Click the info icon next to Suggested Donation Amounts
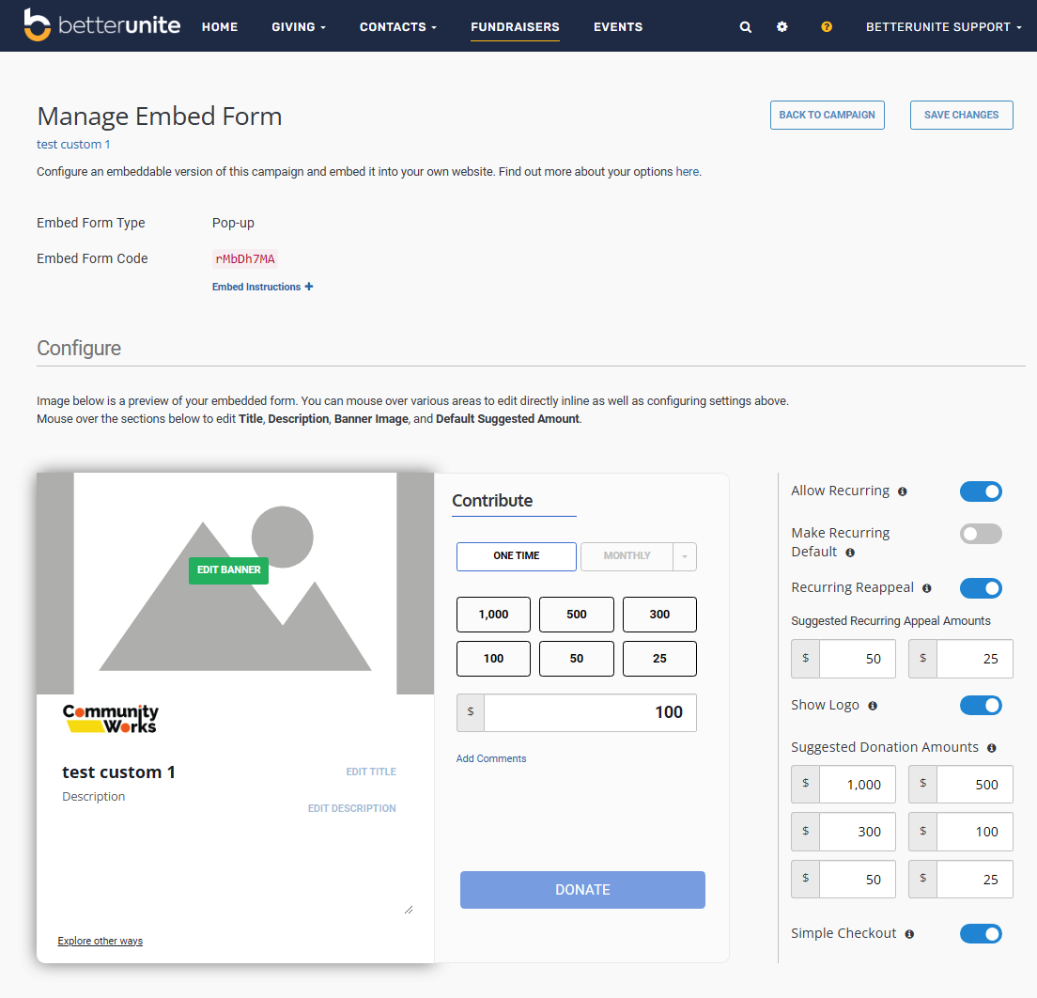 tap(994, 747)
